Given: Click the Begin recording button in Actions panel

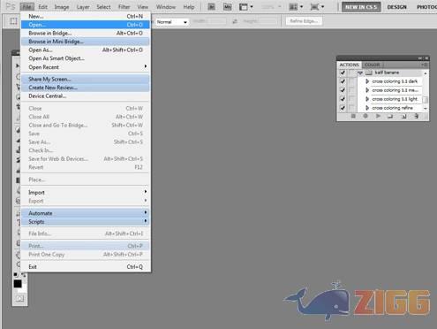Looking at the screenshot, I should point(365,117).
